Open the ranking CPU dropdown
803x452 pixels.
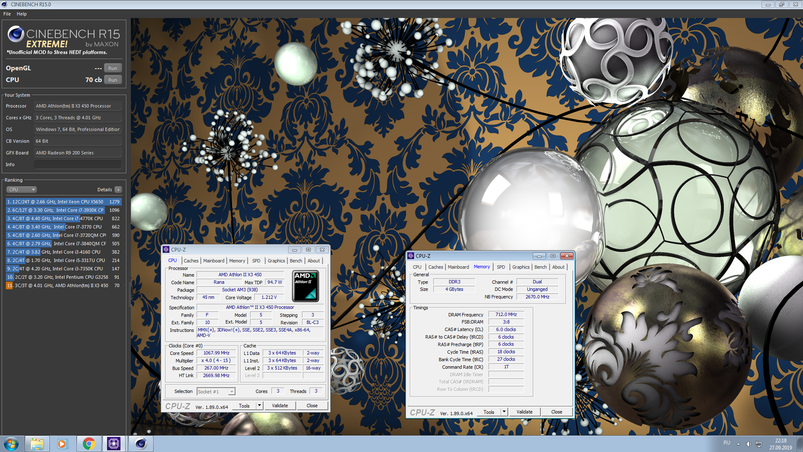coord(22,190)
